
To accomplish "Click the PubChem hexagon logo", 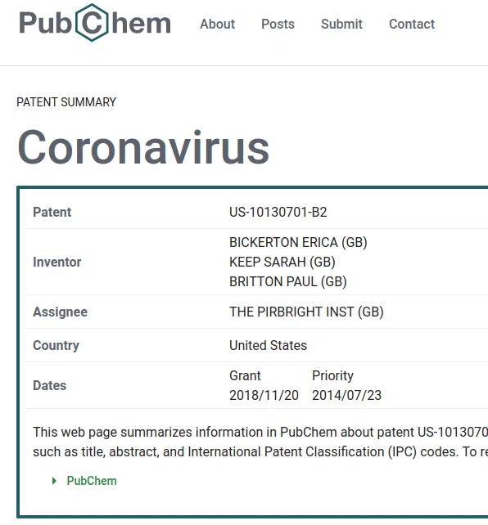I will click(x=95, y=23).
